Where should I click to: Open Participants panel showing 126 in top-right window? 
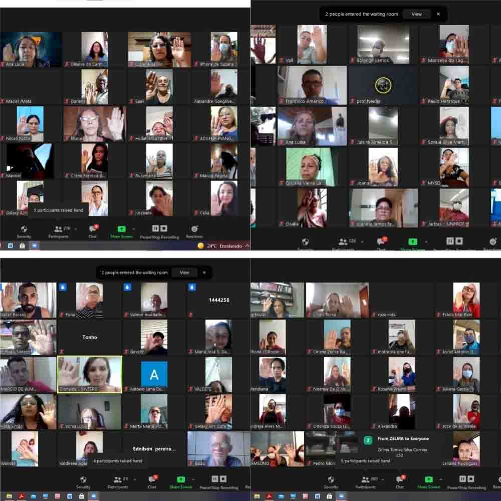click(x=344, y=242)
